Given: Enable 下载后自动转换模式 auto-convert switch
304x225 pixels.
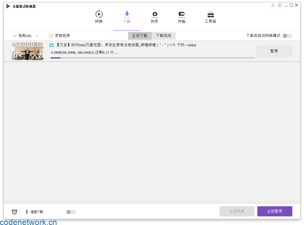Looking at the screenshot, I should (x=287, y=36).
